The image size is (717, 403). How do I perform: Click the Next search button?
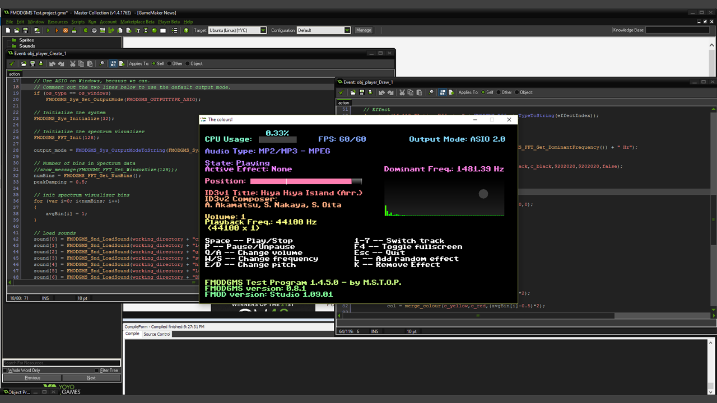click(91, 378)
